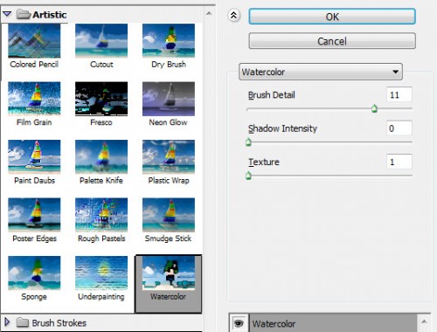Click the Shadow Intensity slider handle

(x=248, y=142)
